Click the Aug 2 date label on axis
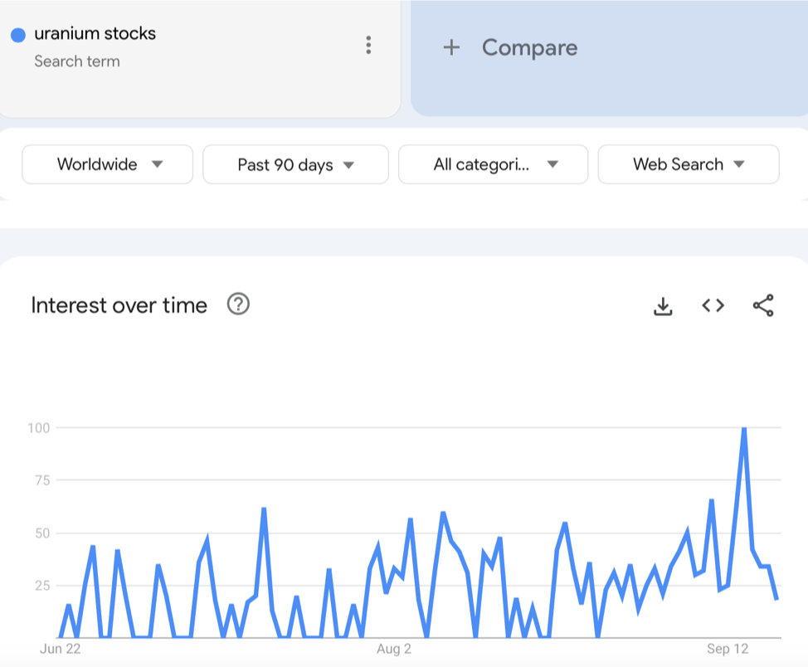Screen dimensions: 808x667 pos(394,649)
